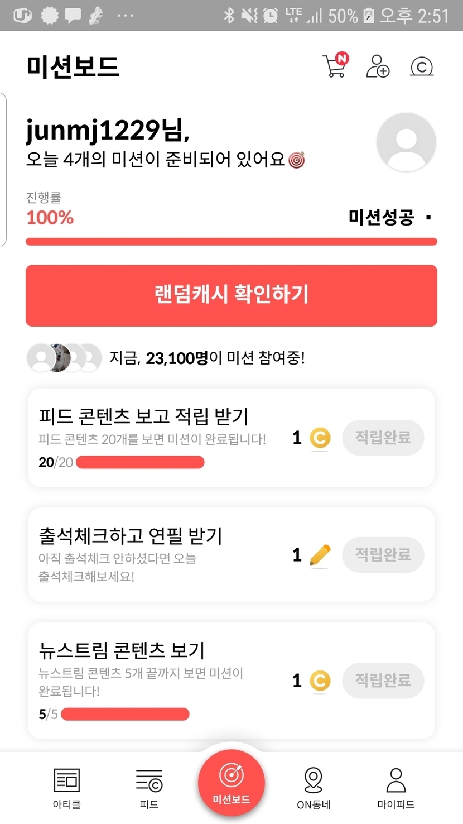
Task: Tap 적립완료 for 피드 콘텐츠 mission
Action: click(383, 438)
